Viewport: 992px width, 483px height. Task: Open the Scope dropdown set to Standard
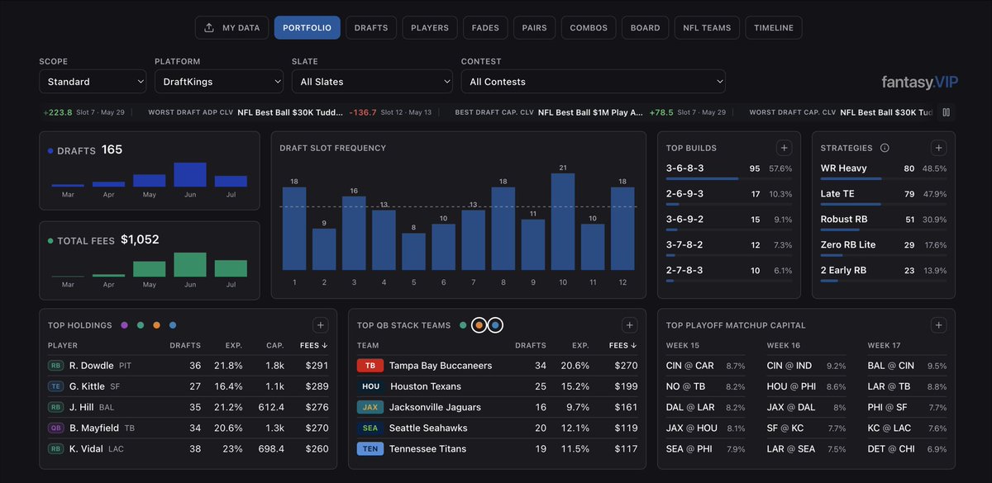click(93, 81)
